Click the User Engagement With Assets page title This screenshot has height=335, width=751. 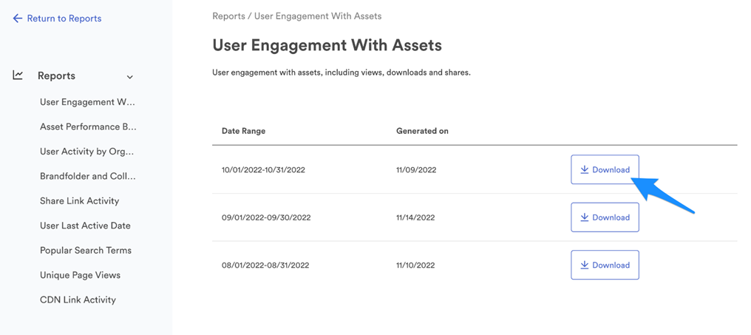(327, 46)
